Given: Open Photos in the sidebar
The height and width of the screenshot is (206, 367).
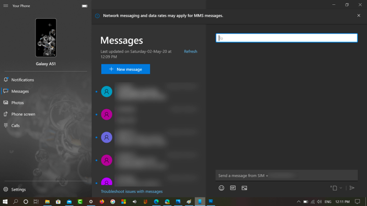Looking at the screenshot, I should pos(17,103).
